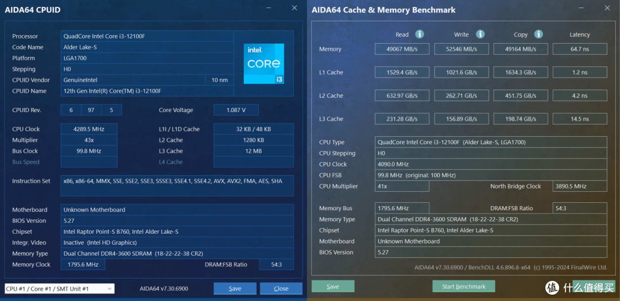Image resolution: width=620 pixels, height=301 pixels.
Task: Select Memory latency value 64.7 ns
Action: [580, 49]
